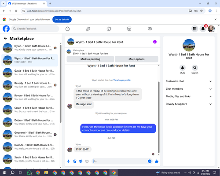
Task: Click More options button
Action: click(x=136, y=59)
